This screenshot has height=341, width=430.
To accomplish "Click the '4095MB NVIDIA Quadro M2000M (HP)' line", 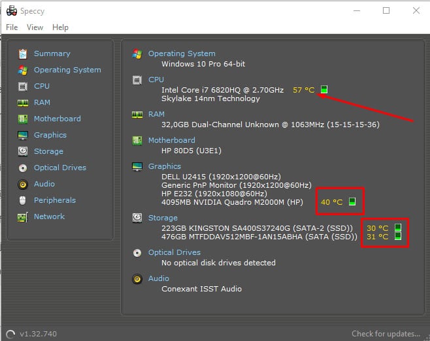I will tap(232, 202).
